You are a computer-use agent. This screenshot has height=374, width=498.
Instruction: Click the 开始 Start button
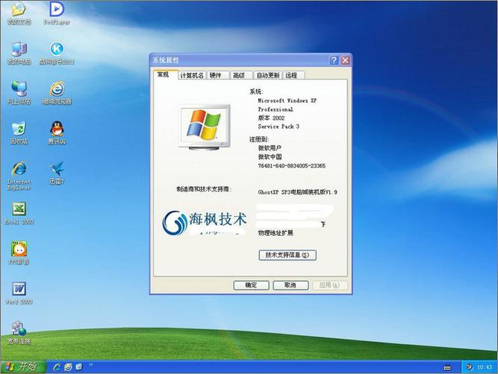click(23, 367)
